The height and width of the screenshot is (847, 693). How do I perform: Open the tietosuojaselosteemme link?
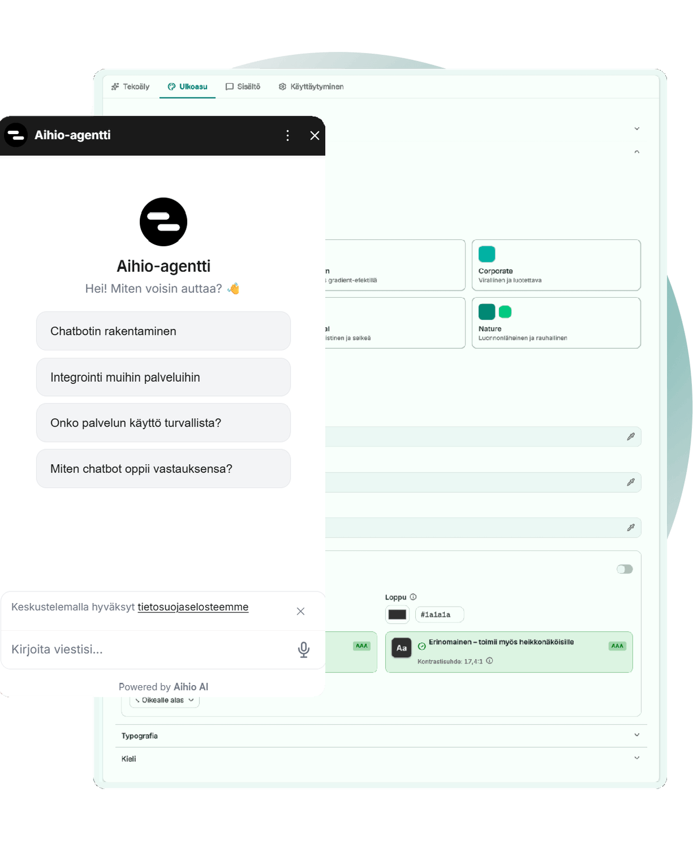click(193, 607)
